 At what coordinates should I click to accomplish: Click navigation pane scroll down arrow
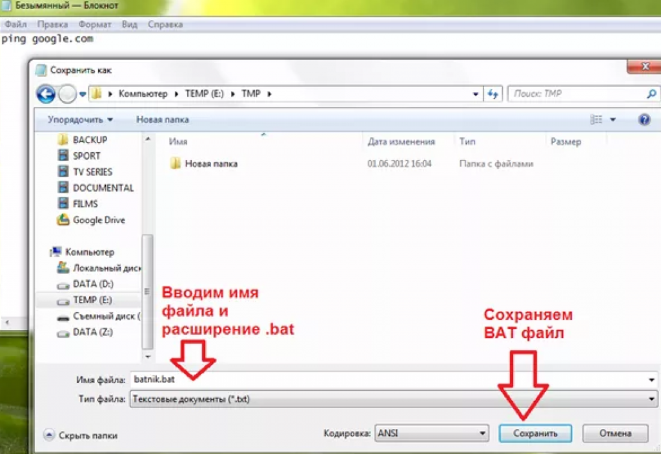click(x=148, y=356)
